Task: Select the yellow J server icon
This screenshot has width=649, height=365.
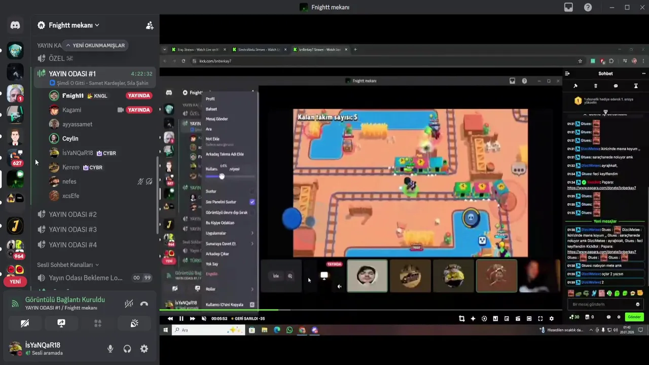Action: (15, 225)
